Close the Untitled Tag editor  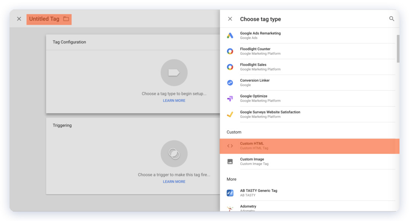click(x=19, y=19)
